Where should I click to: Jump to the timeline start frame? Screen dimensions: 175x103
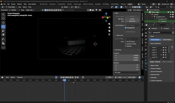61,77
